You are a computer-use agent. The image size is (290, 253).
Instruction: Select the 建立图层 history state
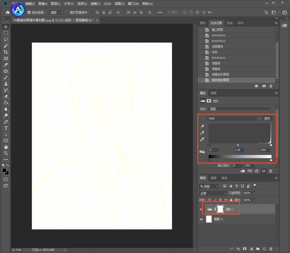(x=236, y=30)
